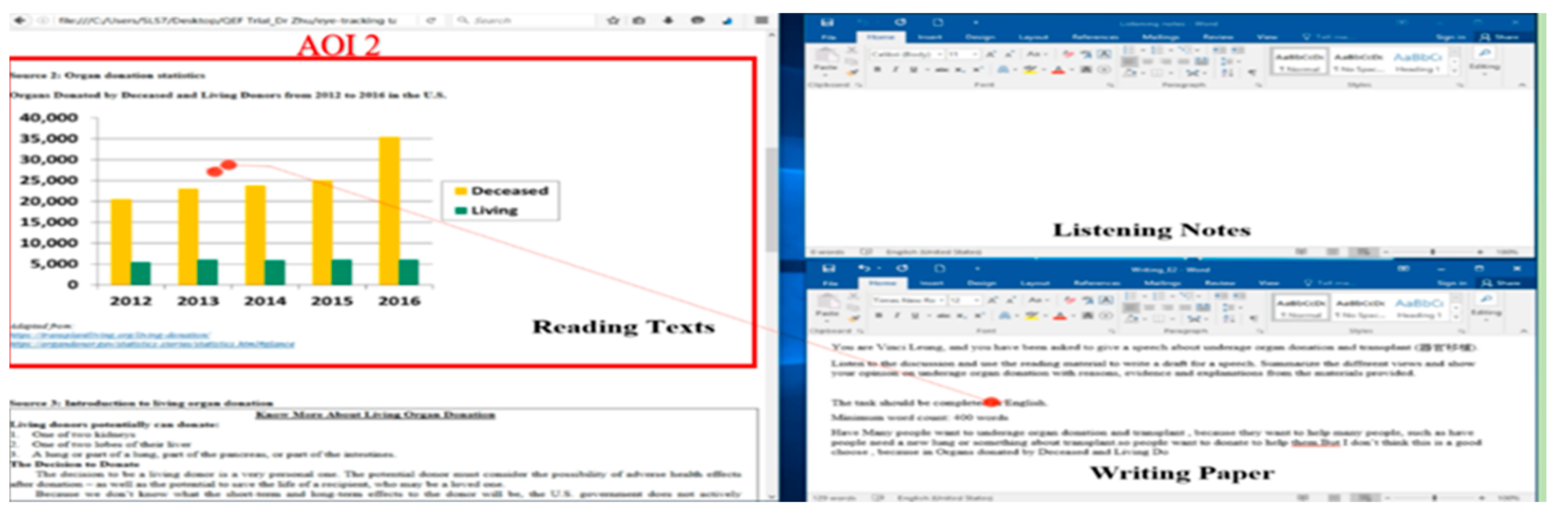Reload the page in the browser
The image size is (1557, 518).
(431, 20)
